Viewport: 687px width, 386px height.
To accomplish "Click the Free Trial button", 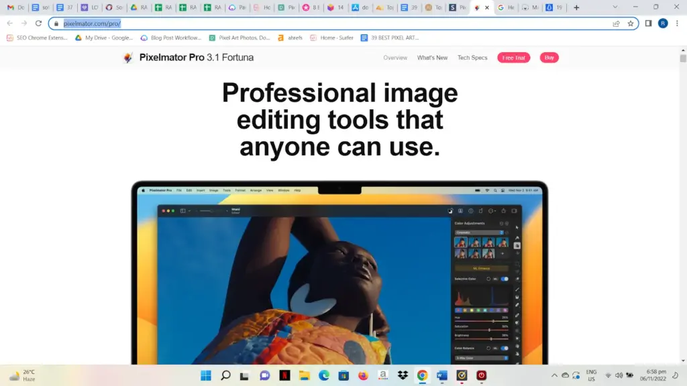I will point(513,58).
